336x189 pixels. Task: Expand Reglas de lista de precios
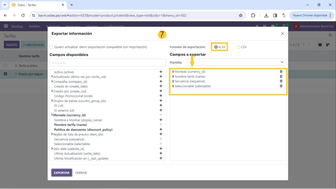pos(51,134)
